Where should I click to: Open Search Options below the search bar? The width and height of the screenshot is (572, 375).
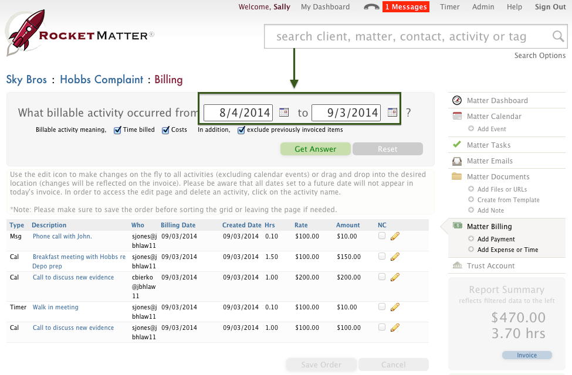coord(540,56)
